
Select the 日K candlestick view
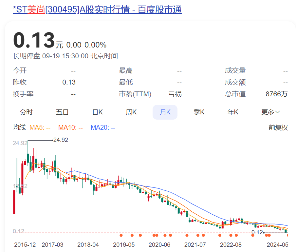(97, 112)
